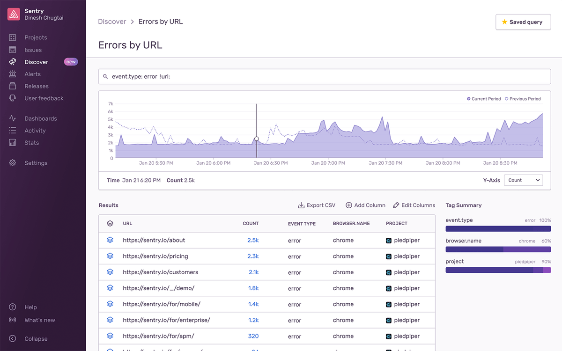Click the Add Column plus icon
This screenshot has height=351, width=562.
(x=349, y=205)
